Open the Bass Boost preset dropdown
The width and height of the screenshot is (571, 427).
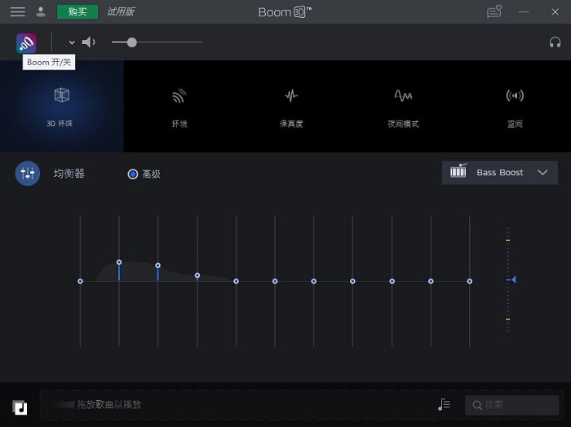(499, 173)
